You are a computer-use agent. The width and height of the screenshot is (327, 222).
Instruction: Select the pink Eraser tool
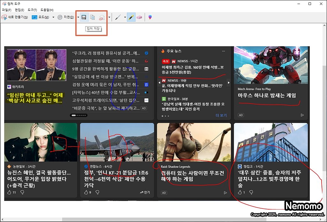click(139, 17)
